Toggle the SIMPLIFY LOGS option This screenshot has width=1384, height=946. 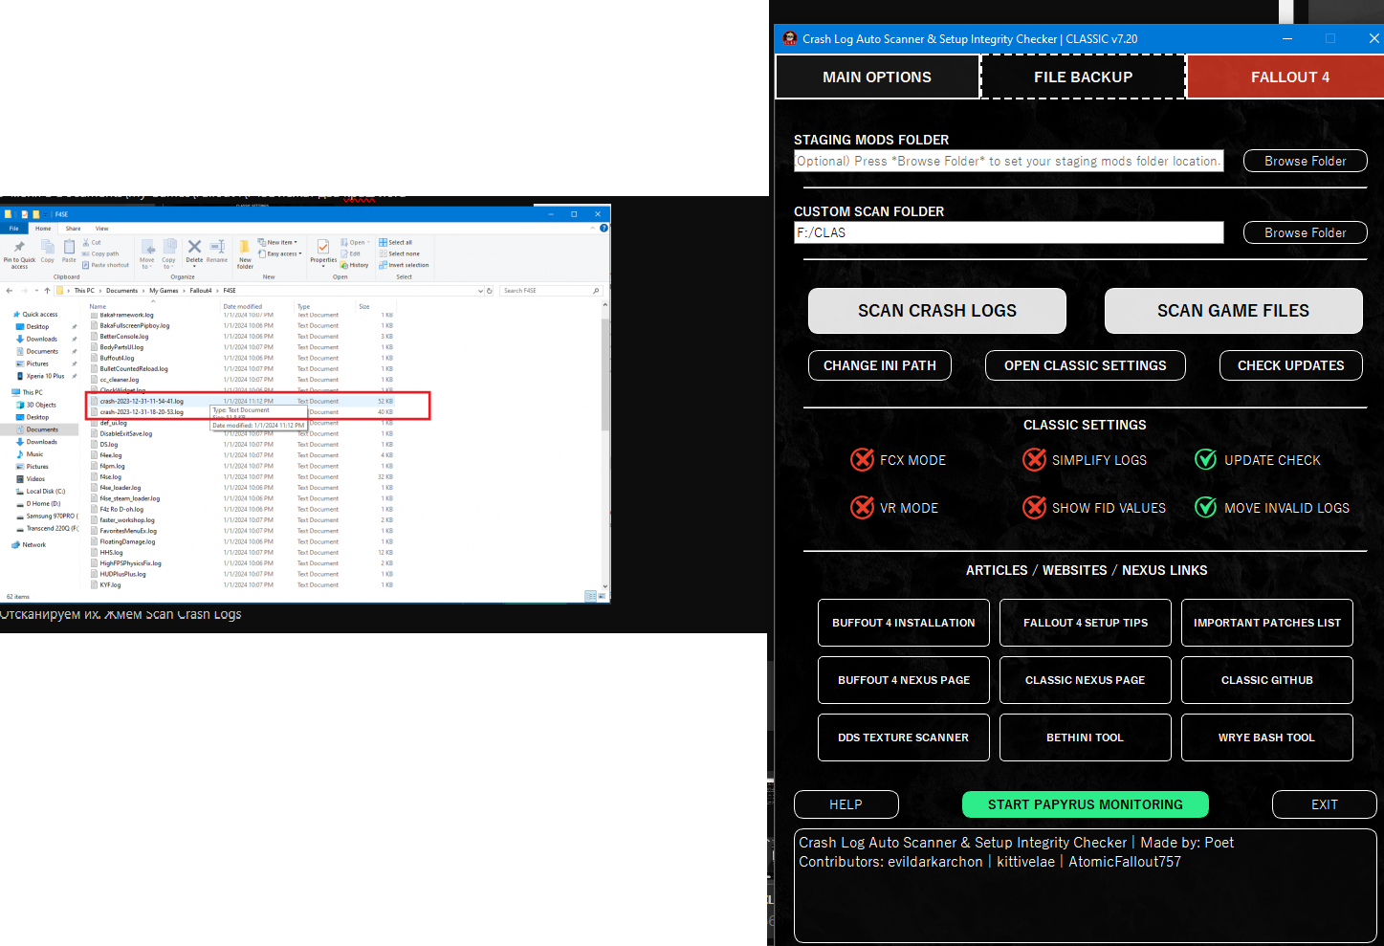tap(1034, 460)
